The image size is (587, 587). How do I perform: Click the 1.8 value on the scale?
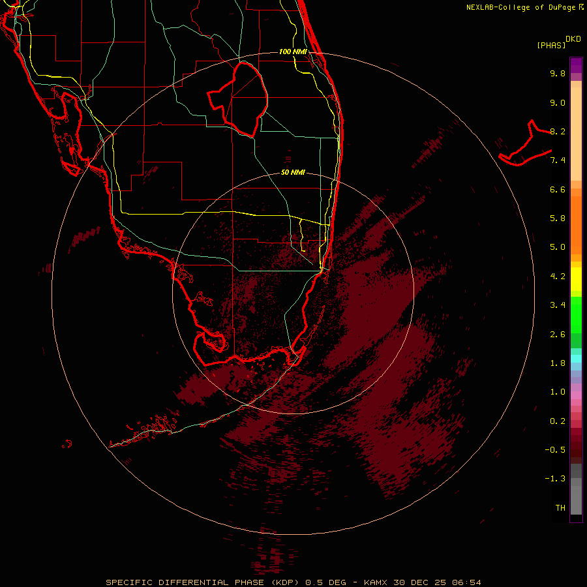click(558, 363)
